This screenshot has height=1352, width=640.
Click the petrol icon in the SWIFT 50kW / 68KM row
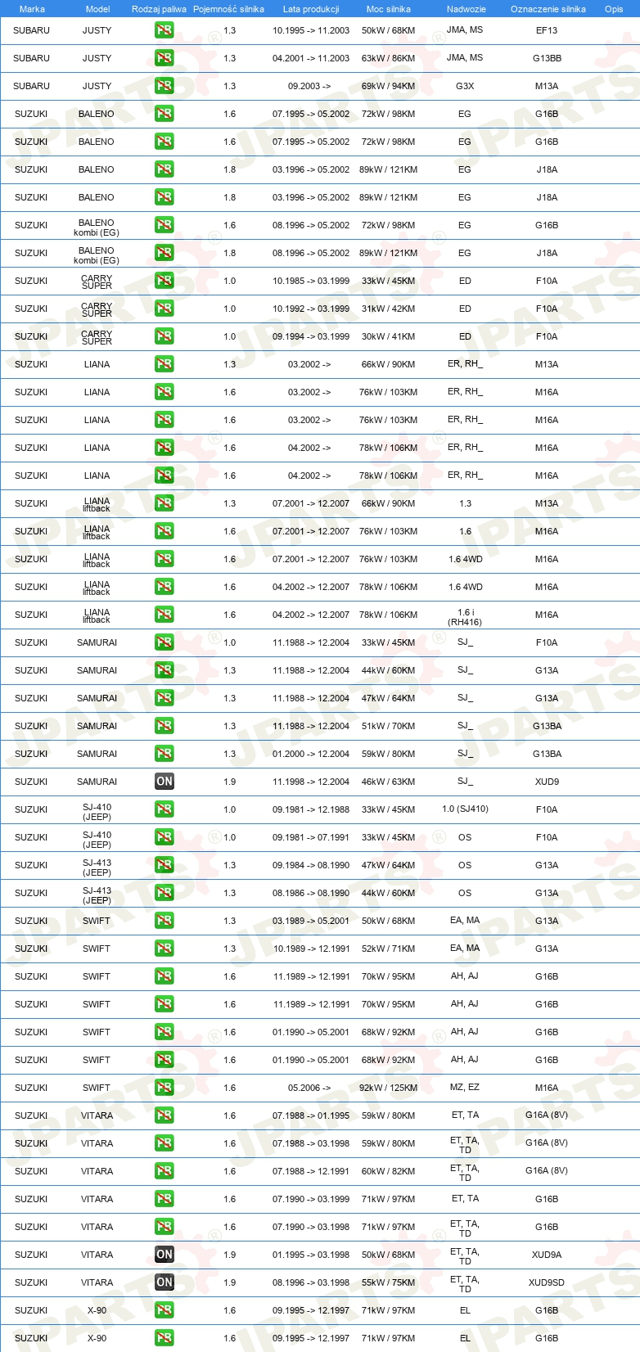point(165,921)
